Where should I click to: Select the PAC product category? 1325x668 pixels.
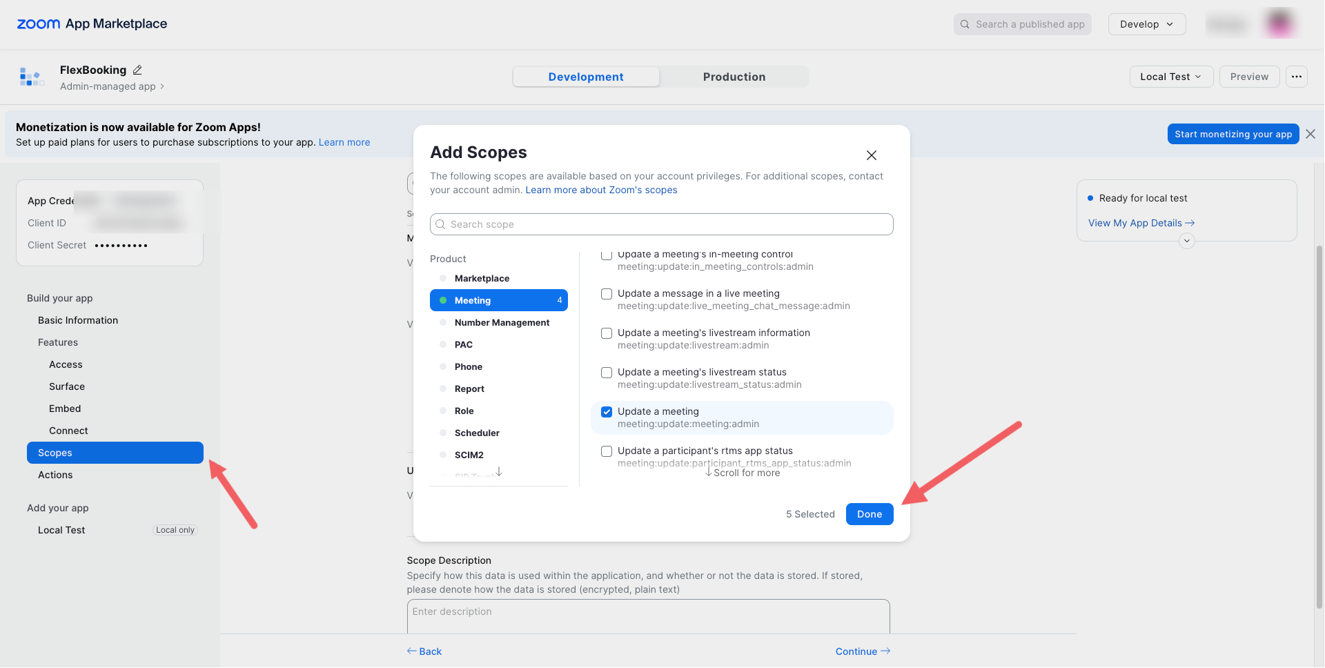point(498,344)
